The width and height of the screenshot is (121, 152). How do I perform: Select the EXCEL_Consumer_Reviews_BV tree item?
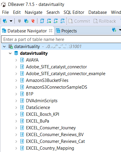[x=55, y=135]
